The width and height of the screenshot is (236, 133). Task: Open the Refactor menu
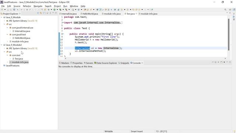tap(27, 6)
